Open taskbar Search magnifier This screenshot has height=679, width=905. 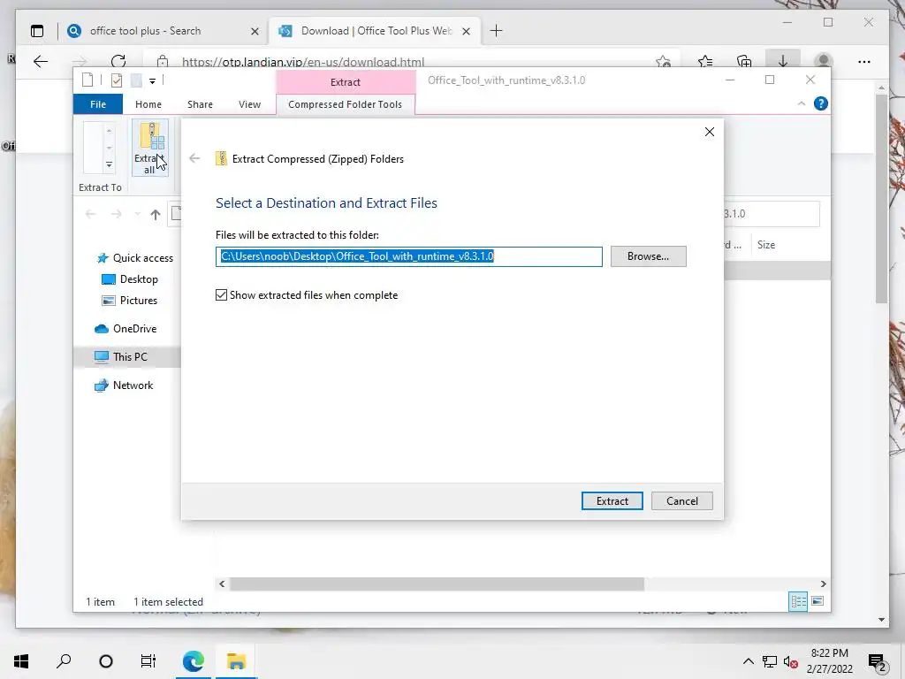64,661
